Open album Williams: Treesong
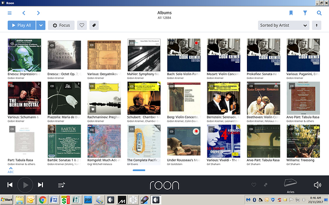This screenshot has height=205, width=329. point(303,141)
